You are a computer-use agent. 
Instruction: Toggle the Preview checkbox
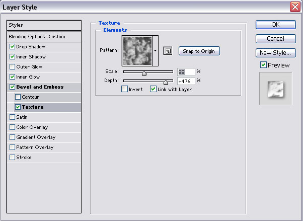pos(263,64)
